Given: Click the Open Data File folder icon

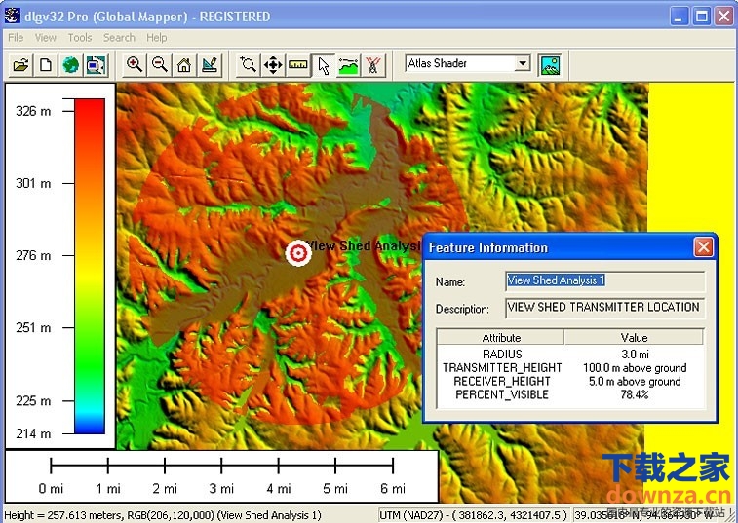Looking at the screenshot, I should (x=20, y=65).
